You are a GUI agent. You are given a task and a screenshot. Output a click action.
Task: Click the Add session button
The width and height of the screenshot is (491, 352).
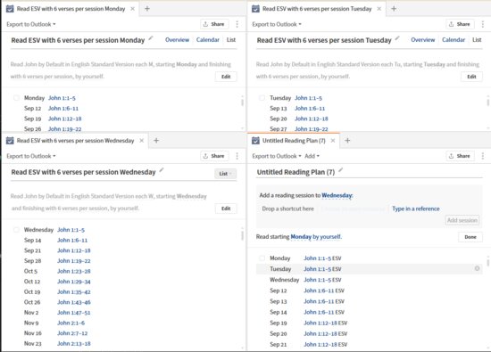click(x=462, y=220)
